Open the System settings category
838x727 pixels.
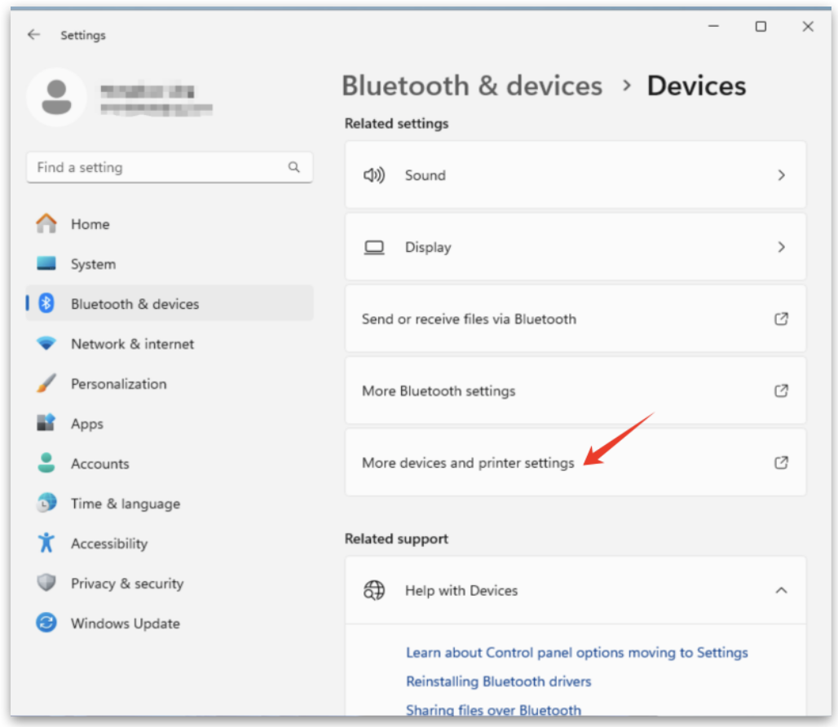point(93,264)
